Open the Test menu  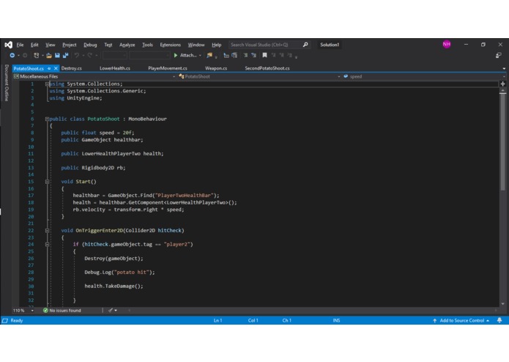pos(108,45)
